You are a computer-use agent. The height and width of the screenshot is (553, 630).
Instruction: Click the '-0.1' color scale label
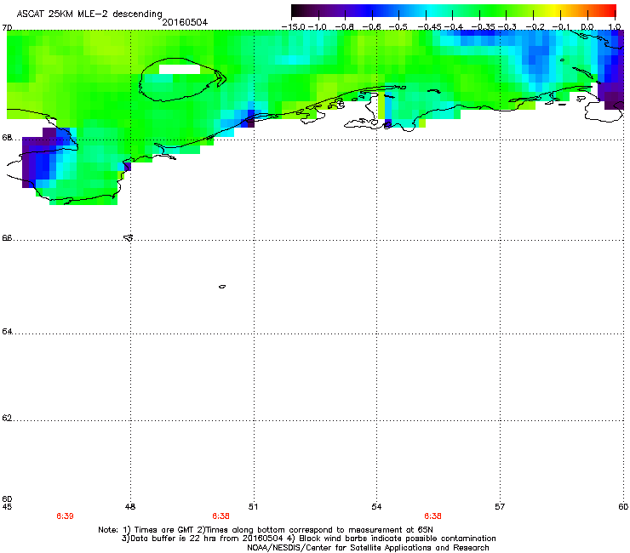tap(561, 26)
